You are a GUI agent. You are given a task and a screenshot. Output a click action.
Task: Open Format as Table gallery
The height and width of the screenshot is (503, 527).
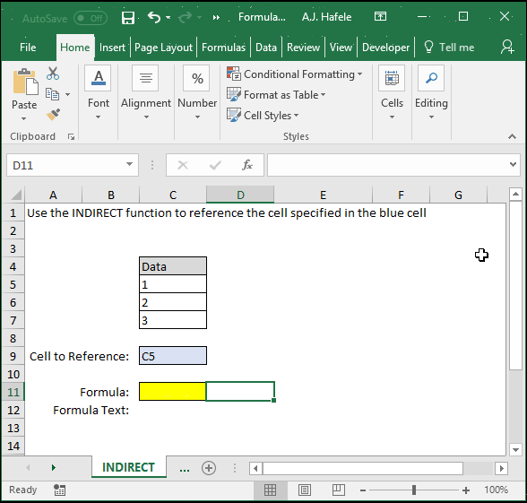(x=276, y=95)
